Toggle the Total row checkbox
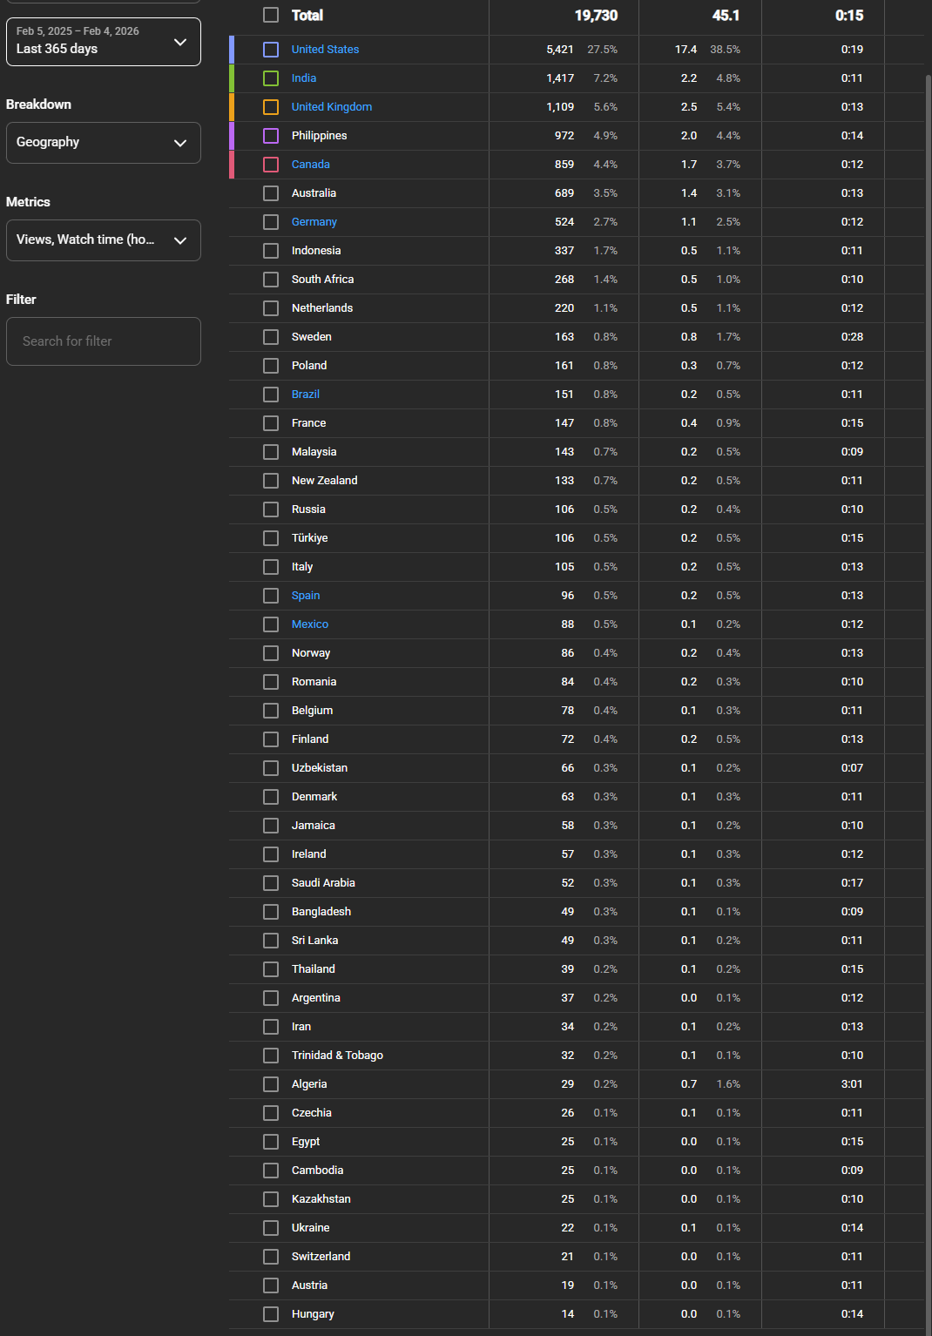Viewport: 932px width, 1336px height. tap(271, 15)
